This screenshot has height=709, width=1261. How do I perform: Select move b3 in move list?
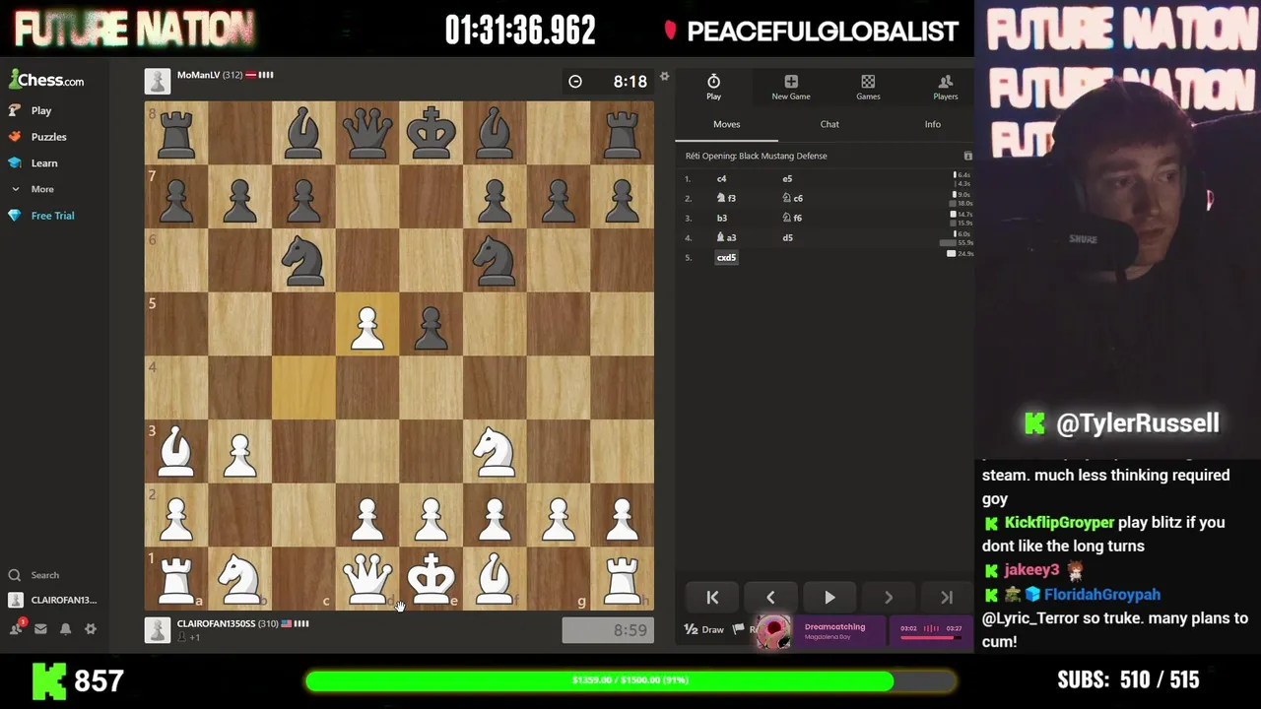[722, 218]
